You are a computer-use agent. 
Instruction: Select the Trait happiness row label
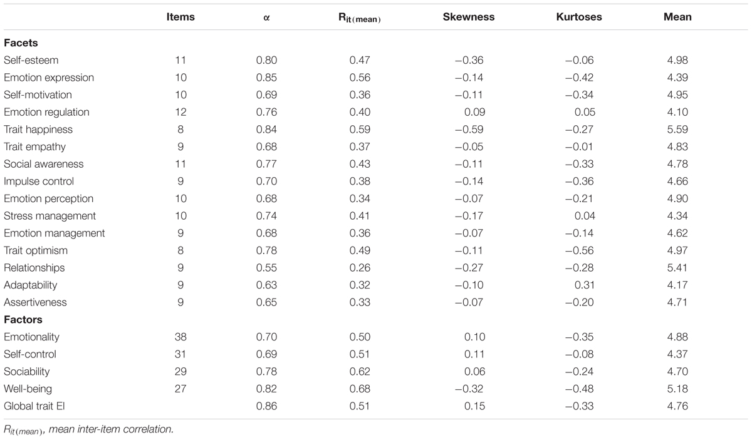[38, 130]
